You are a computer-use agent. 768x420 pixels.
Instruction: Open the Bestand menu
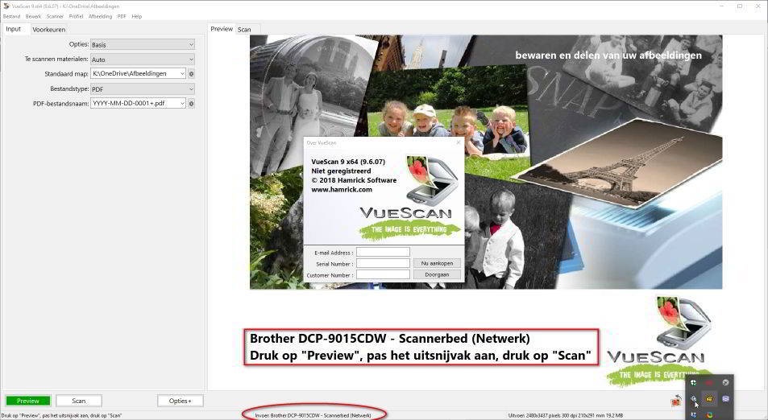(x=12, y=16)
